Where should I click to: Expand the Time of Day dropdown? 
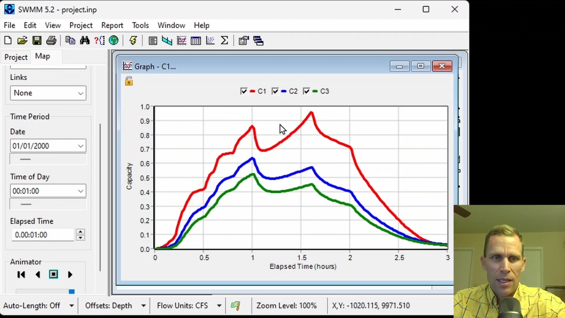pyautogui.click(x=48, y=191)
